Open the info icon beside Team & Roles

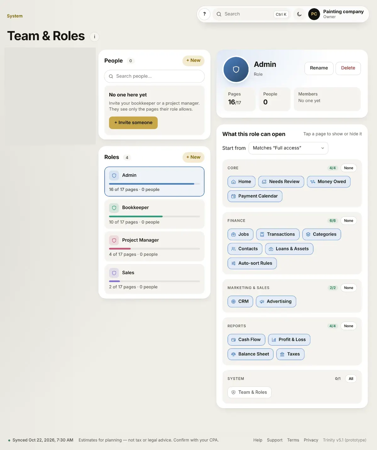point(95,37)
